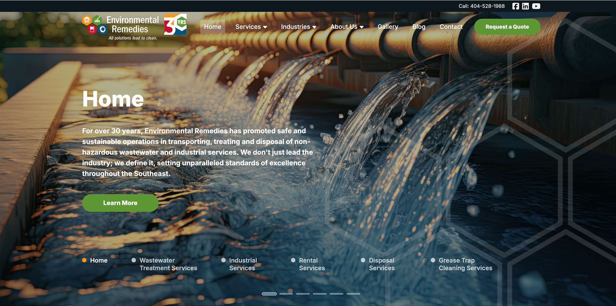Click the 'All solutions lead to clean.' tagline

pos(133,38)
